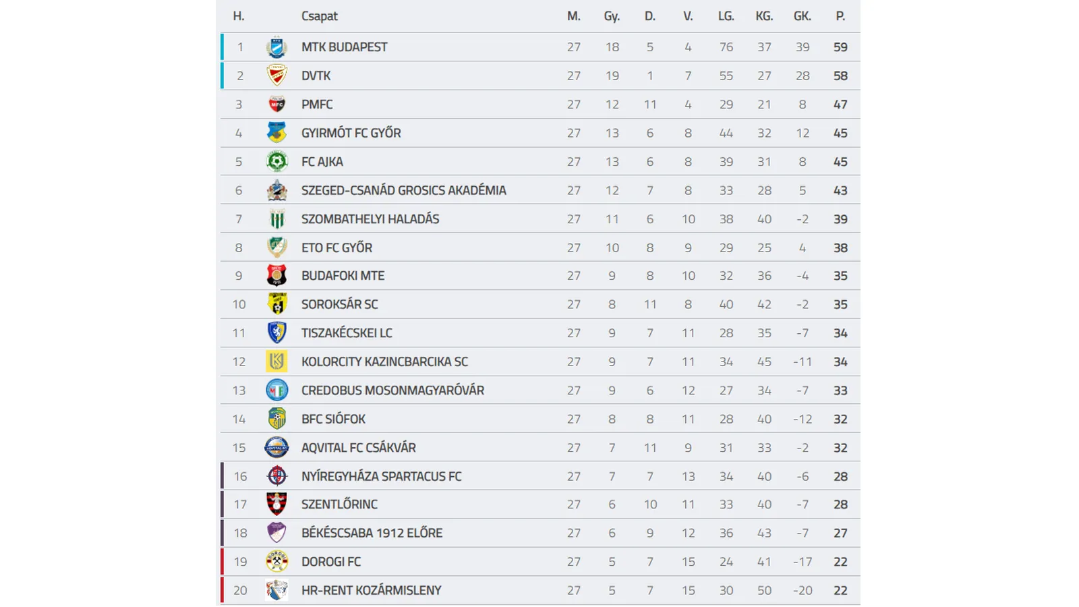Select the Dorogi FC club badge
Image resolution: width=1079 pixels, height=607 pixels.
coord(276,562)
